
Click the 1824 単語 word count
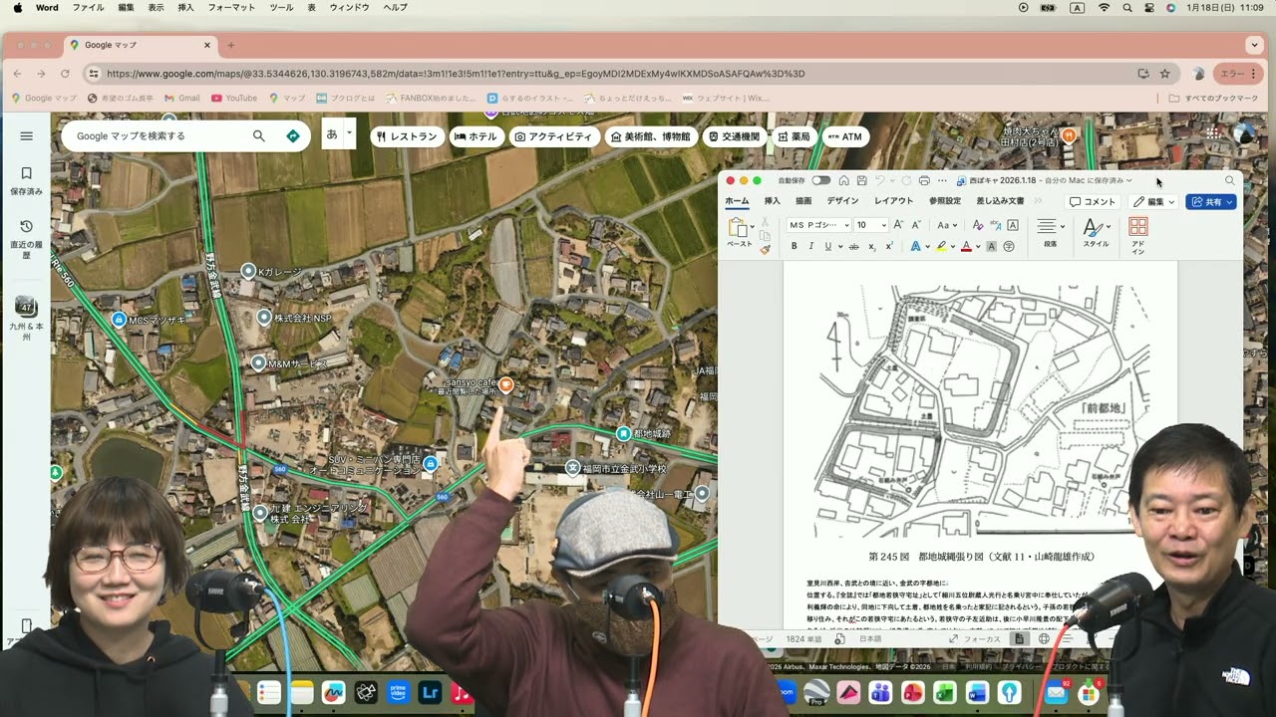pyautogui.click(x=803, y=639)
